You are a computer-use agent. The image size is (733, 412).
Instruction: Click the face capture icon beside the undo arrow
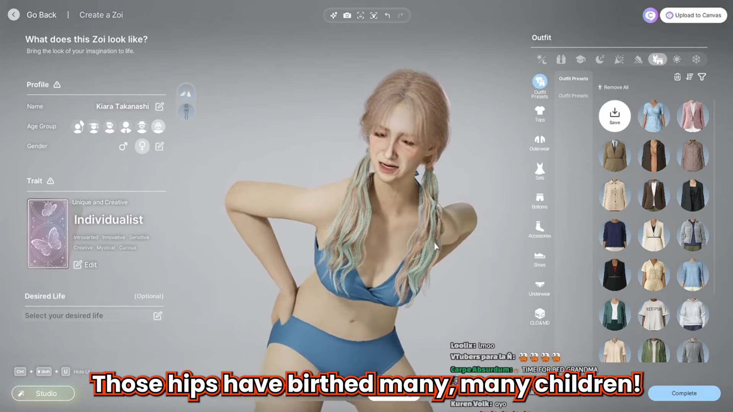(374, 15)
